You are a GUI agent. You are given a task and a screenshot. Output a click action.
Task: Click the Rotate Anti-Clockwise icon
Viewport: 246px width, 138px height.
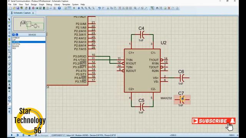pos(9,101)
